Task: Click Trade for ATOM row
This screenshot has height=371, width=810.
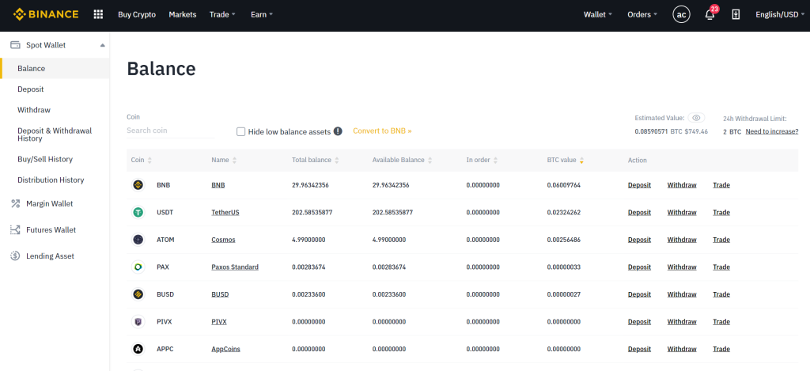Action: (x=721, y=240)
